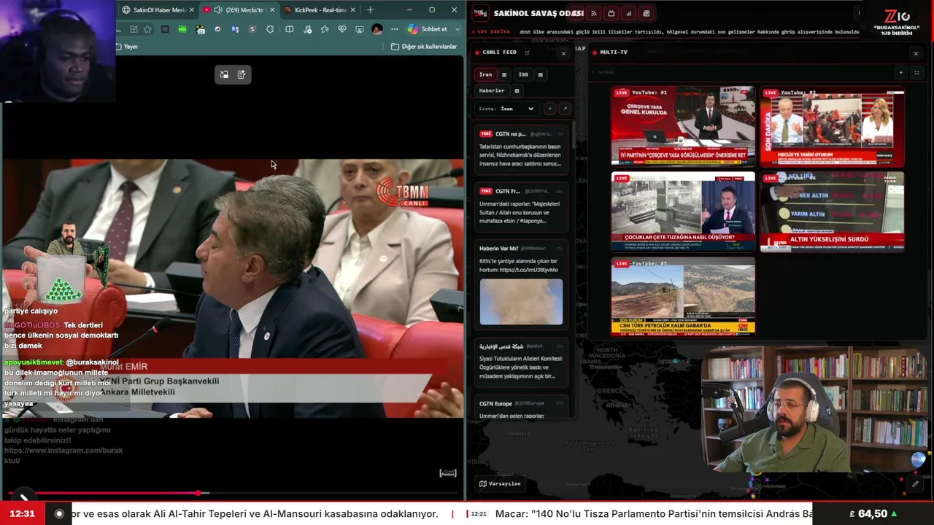Click the picture-in-picture icon above the video

pyautogui.click(x=224, y=74)
